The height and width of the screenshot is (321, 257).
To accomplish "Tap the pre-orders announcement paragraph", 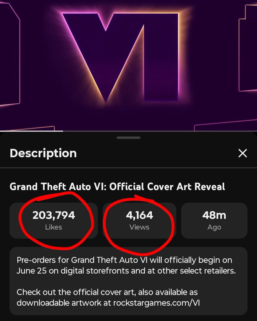I will (x=126, y=265).
